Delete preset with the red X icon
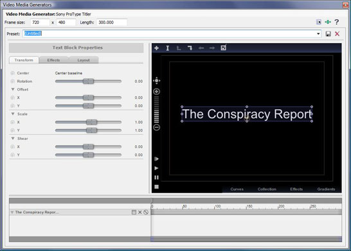 click(x=337, y=34)
